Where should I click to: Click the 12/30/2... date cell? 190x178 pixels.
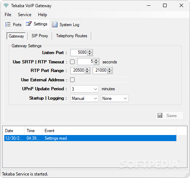(14, 138)
